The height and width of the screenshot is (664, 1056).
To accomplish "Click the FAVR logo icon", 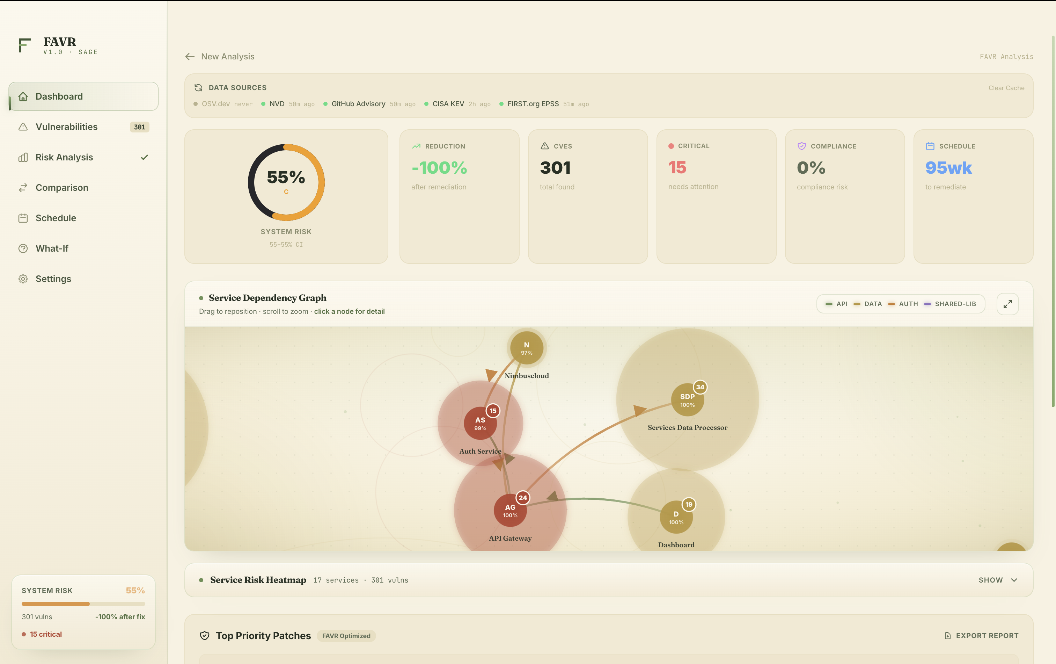I will (x=24, y=45).
